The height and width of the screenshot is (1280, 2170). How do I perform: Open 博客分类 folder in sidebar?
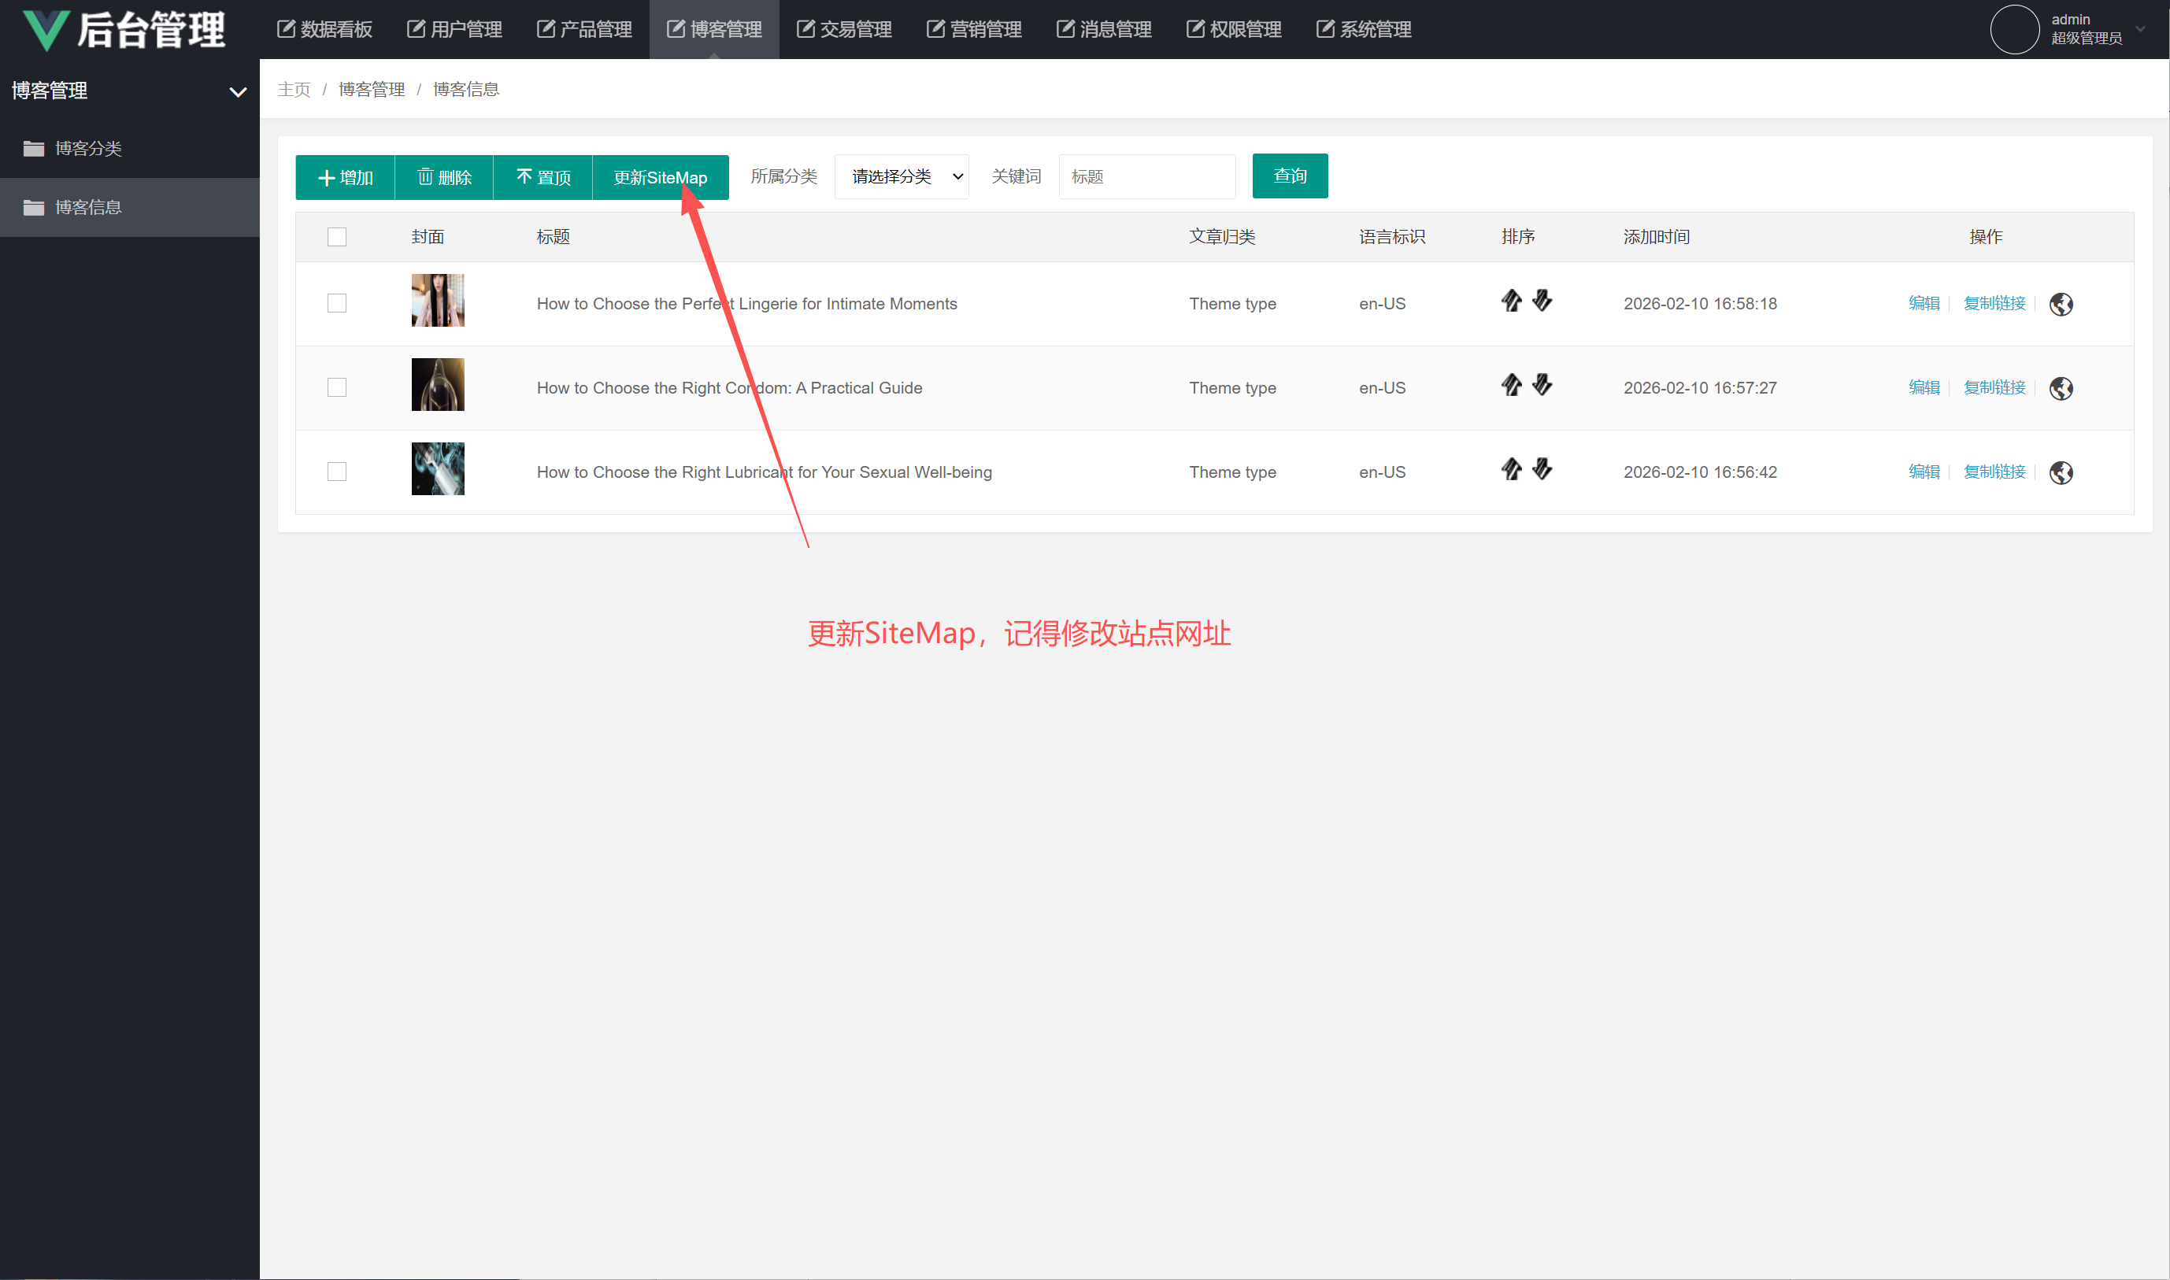pos(88,150)
